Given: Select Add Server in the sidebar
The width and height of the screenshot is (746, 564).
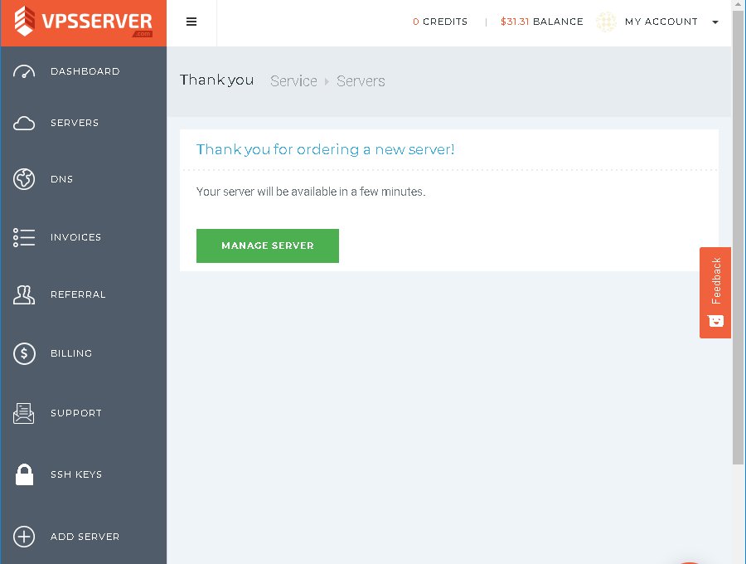Looking at the screenshot, I should 83,537.
